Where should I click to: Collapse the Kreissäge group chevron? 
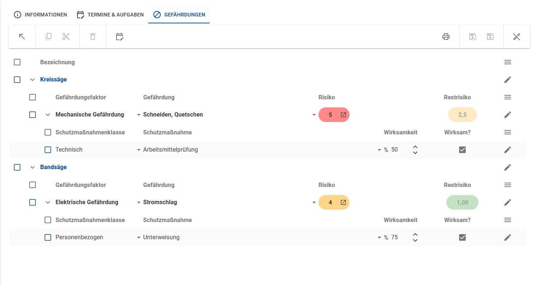point(33,80)
